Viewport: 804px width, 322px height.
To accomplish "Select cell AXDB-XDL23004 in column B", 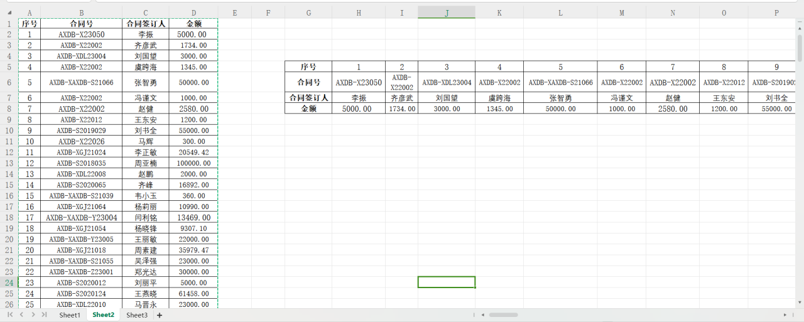I will [x=82, y=56].
